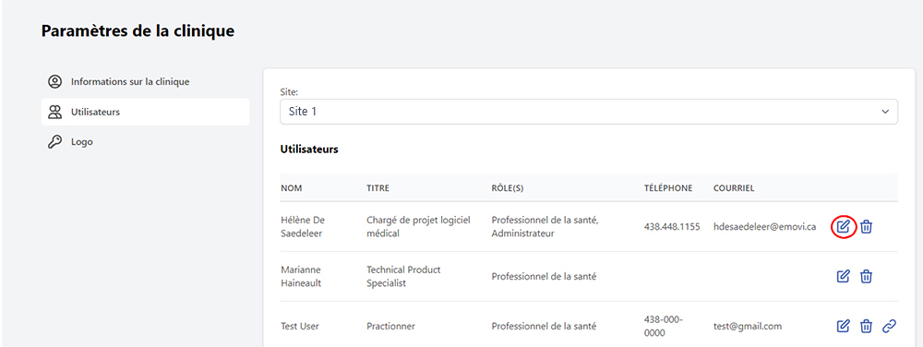923x347 pixels.
Task: Click the users icon beside Utilisateurs
Action: [54, 112]
